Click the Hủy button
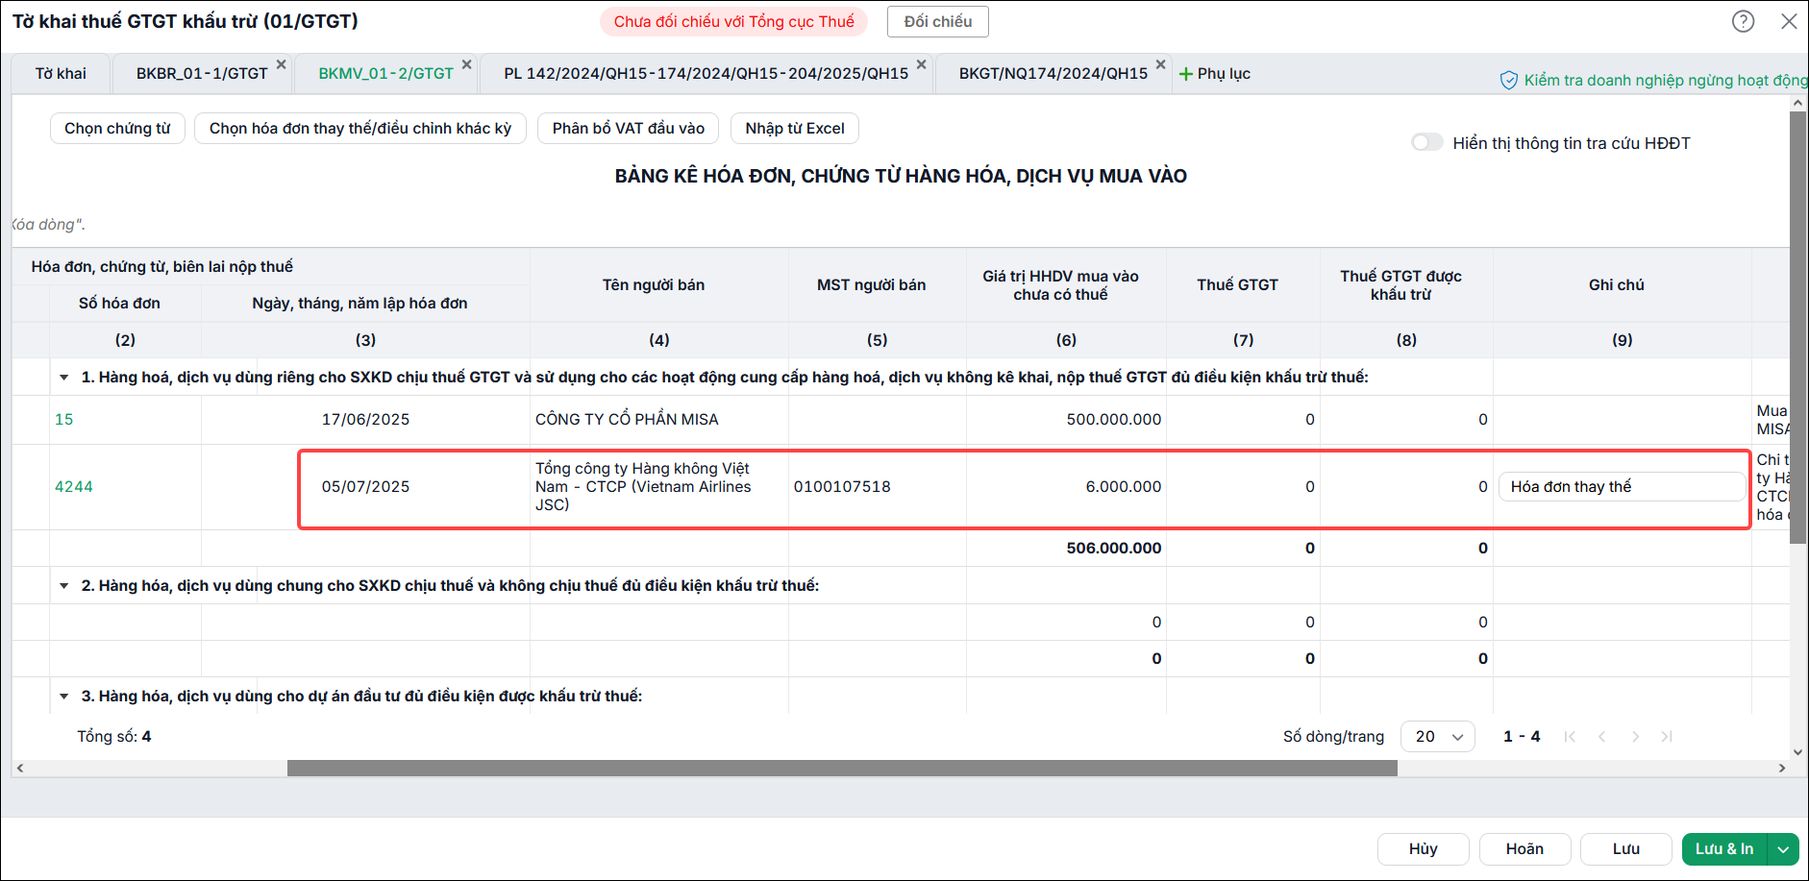The width and height of the screenshot is (1809, 881). click(x=1424, y=849)
